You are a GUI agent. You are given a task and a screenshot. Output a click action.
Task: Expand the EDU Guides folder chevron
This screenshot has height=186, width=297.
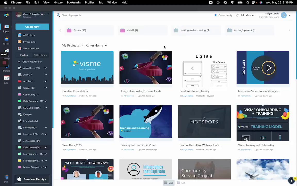(x=46, y=108)
